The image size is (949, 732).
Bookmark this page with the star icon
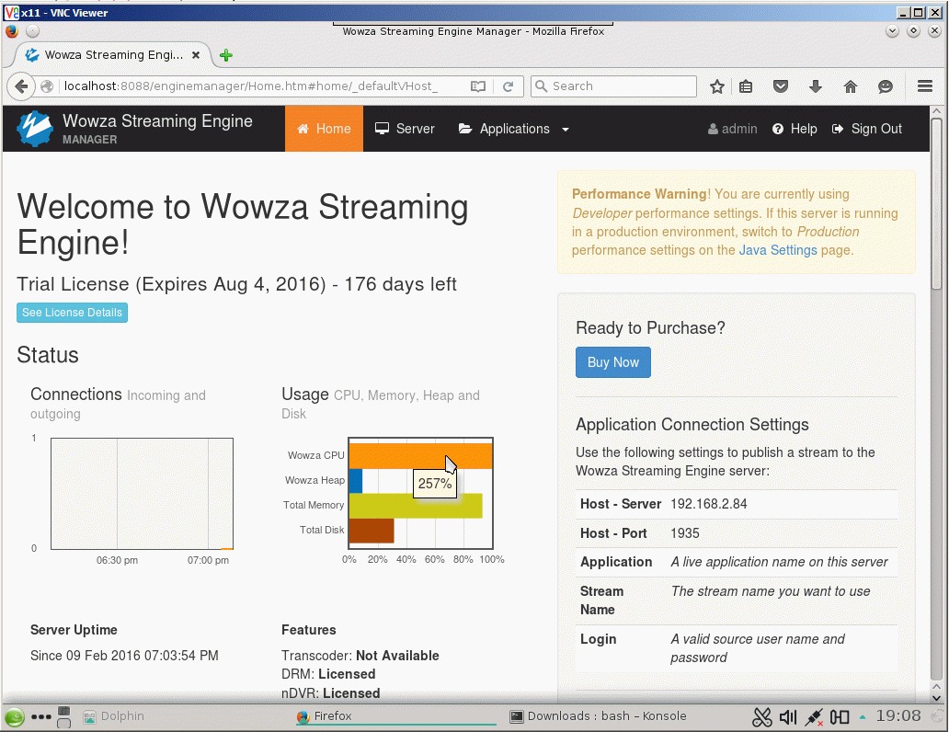pyautogui.click(x=717, y=86)
